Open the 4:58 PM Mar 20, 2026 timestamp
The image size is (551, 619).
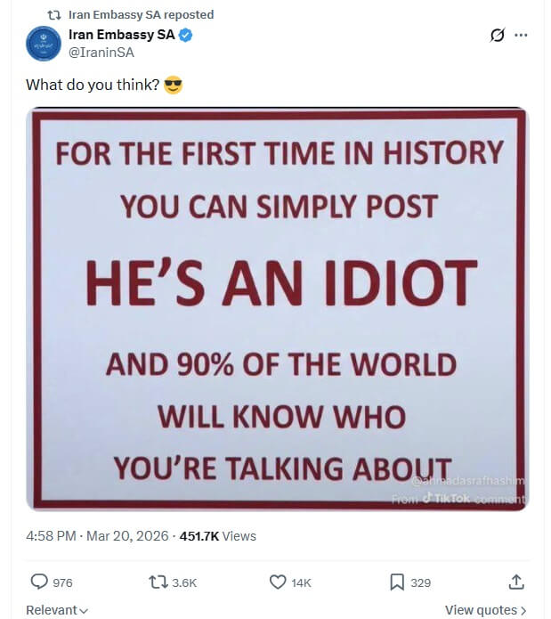coord(97,536)
